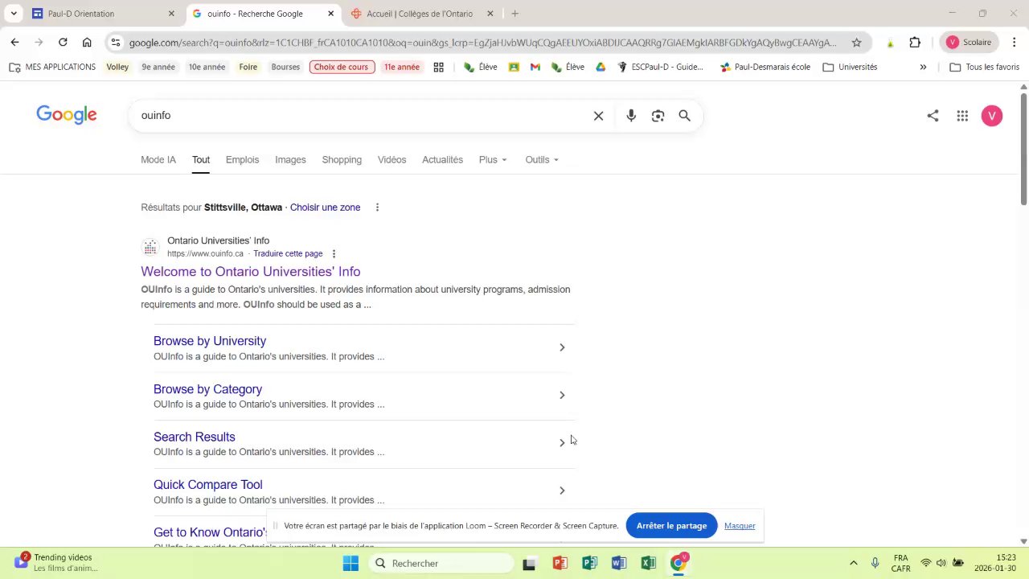This screenshot has height=579, width=1029.
Task: Switch to the Paul-D Orientation tab
Action: point(102,14)
